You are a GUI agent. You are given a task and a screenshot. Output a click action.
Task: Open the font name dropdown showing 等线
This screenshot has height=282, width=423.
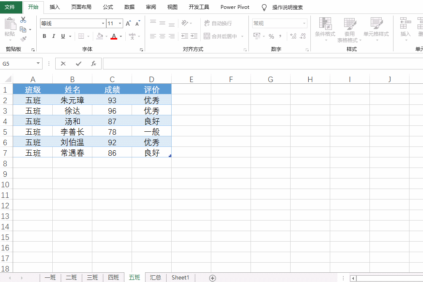(103, 23)
